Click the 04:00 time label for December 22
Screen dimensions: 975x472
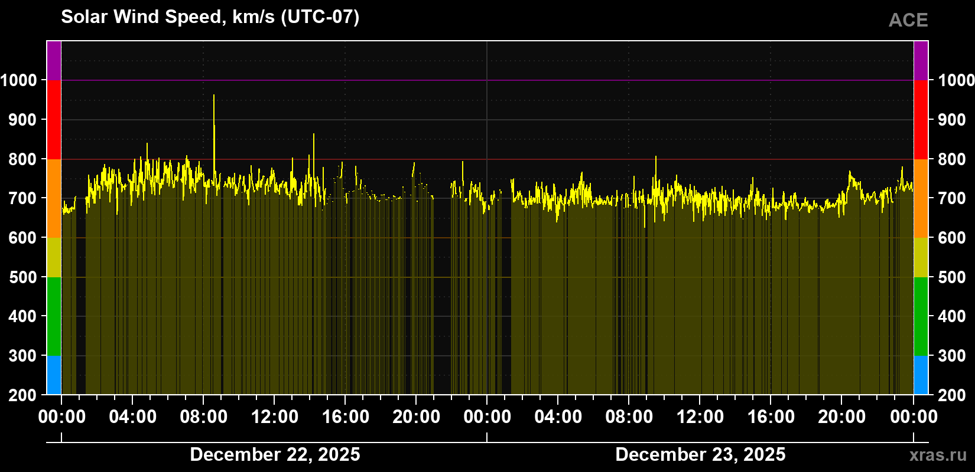click(133, 417)
